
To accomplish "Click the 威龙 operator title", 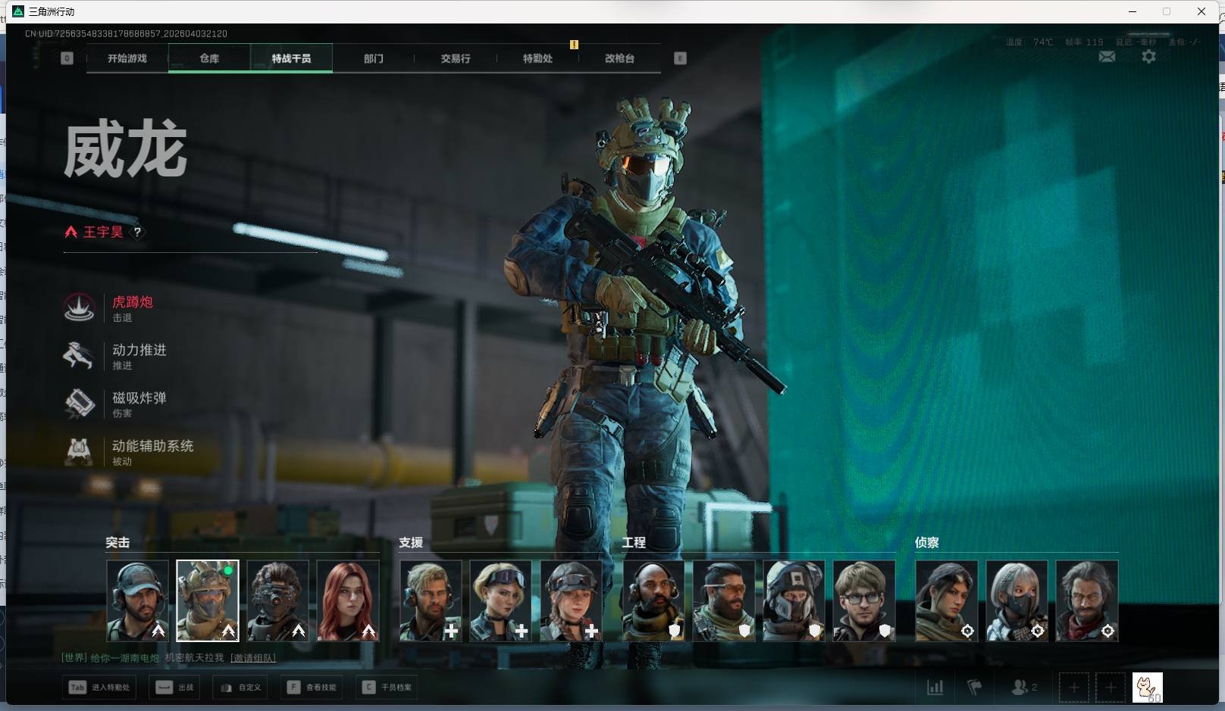I will coord(125,150).
